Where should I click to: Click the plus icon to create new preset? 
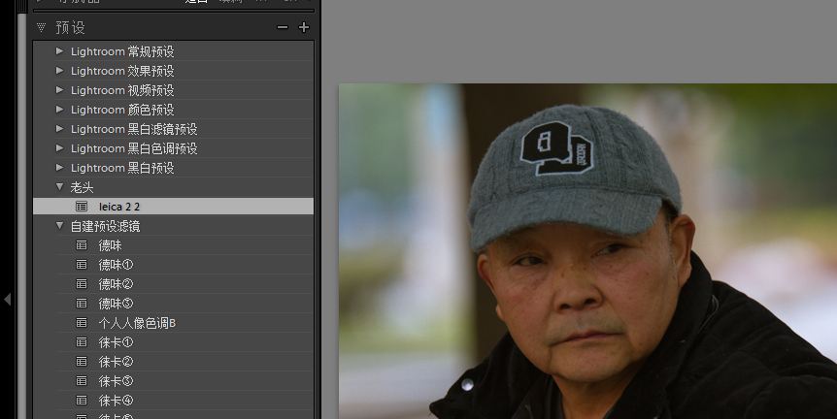pos(304,28)
